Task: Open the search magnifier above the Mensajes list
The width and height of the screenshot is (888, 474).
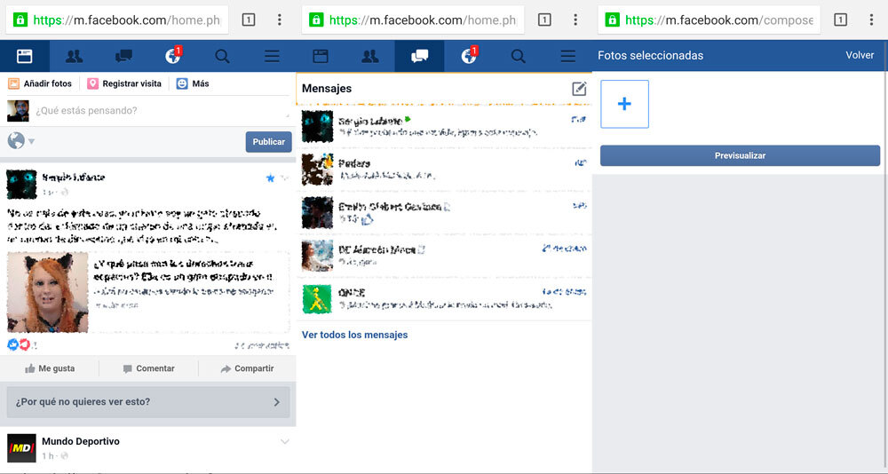Action: coord(519,56)
